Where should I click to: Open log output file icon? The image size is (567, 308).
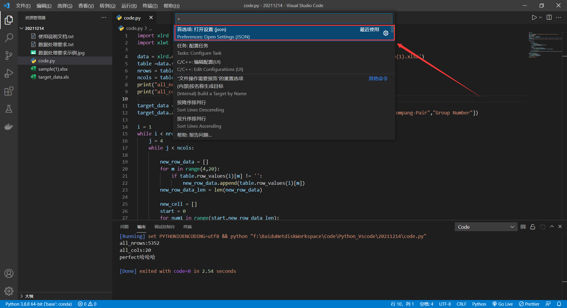coord(542,227)
